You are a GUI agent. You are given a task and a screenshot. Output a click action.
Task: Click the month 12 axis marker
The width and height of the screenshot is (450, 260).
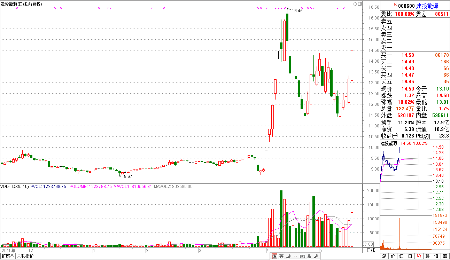click(x=31, y=250)
